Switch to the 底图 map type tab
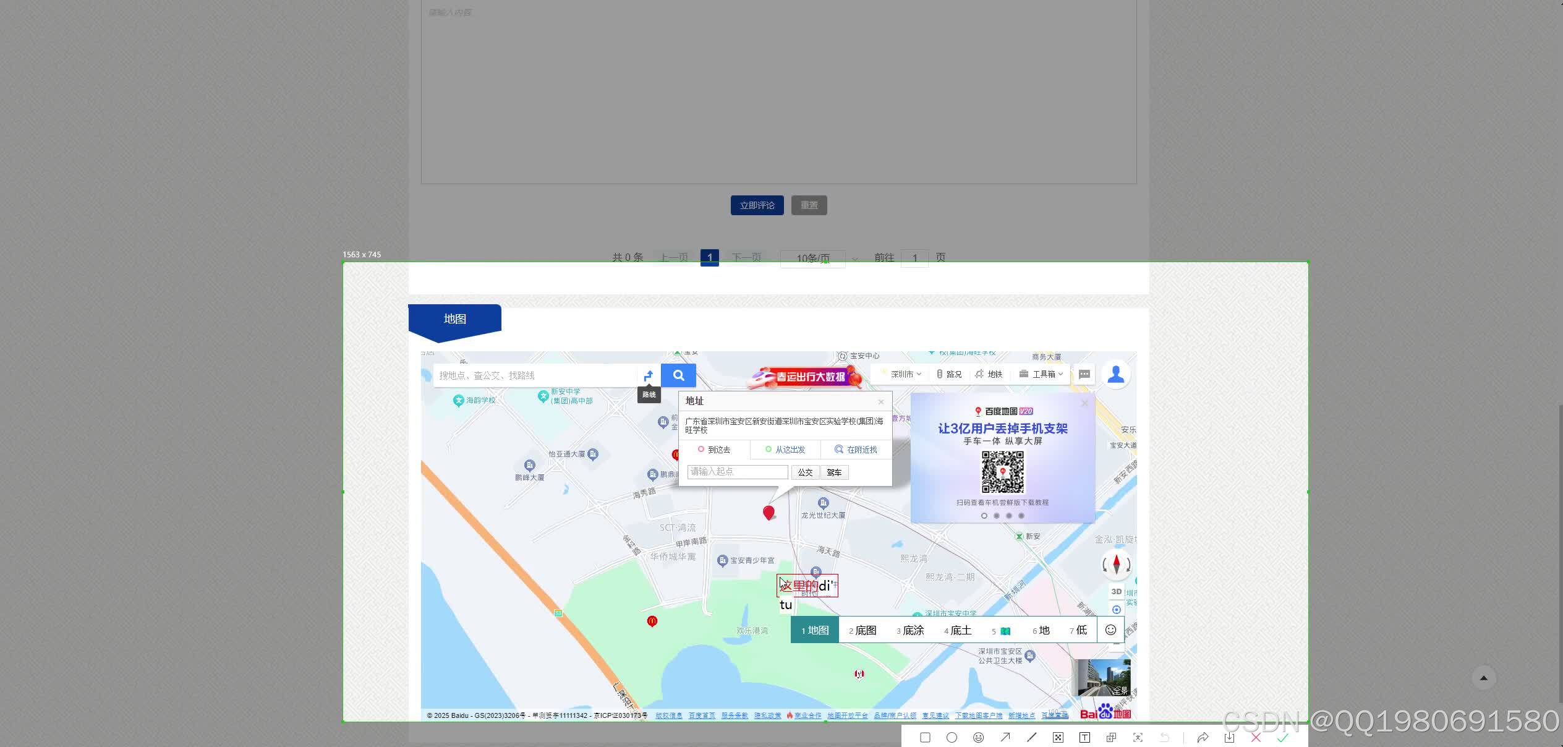The height and width of the screenshot is (747, 1563). click(862, 630)
